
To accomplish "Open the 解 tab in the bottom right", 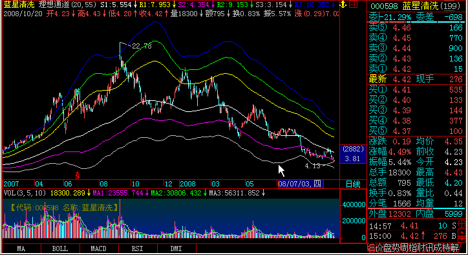I will coord(454,248).
